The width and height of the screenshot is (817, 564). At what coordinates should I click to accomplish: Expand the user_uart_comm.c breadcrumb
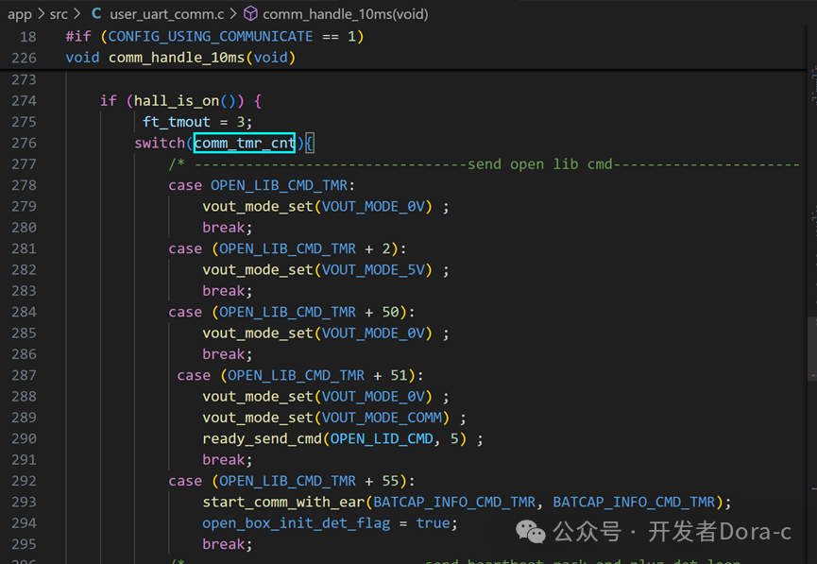[164, 14]
